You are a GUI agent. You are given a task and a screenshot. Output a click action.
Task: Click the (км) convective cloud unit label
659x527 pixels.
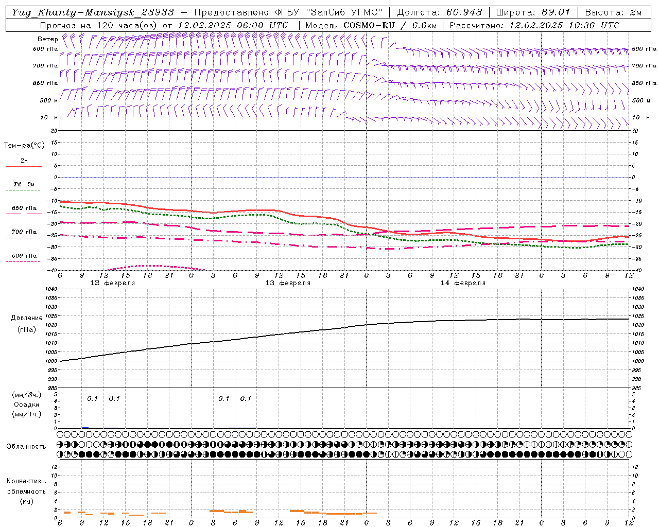(x=26, y=501)
